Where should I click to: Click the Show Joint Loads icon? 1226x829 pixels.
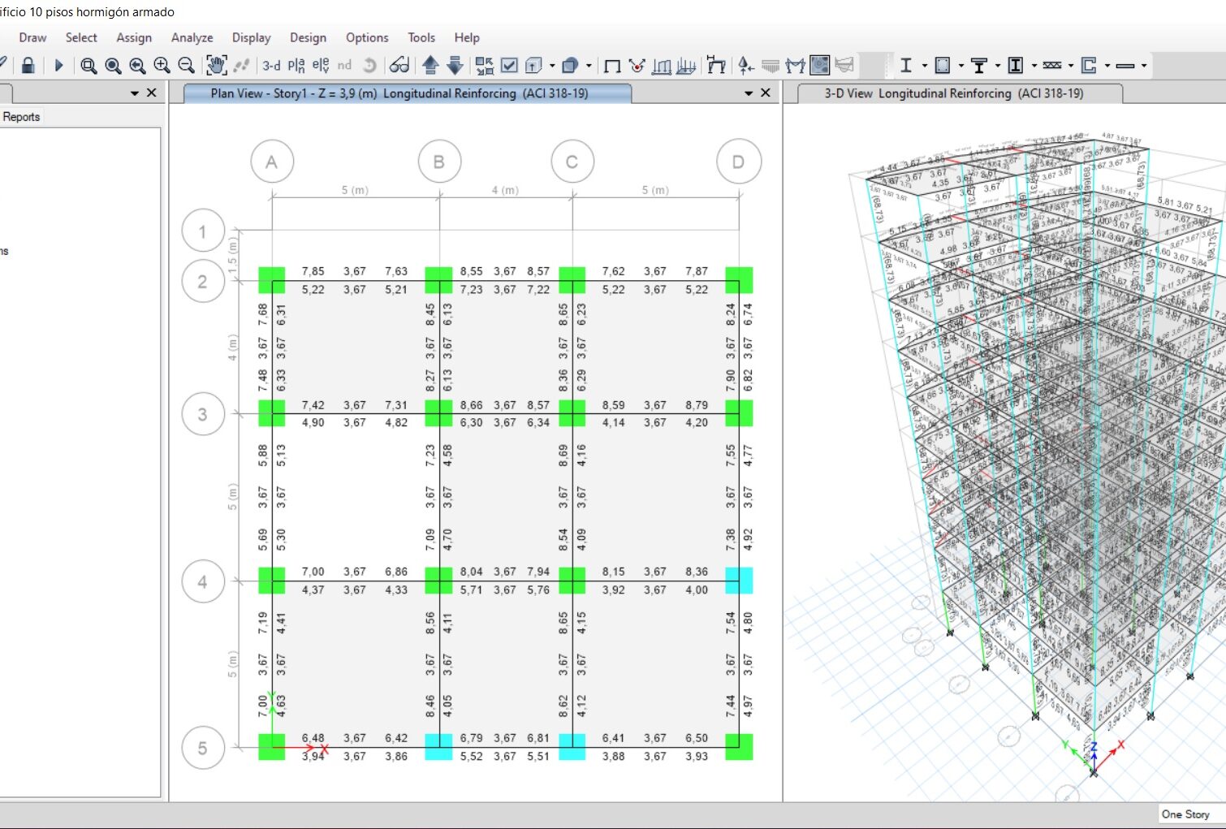coord(637,65)
